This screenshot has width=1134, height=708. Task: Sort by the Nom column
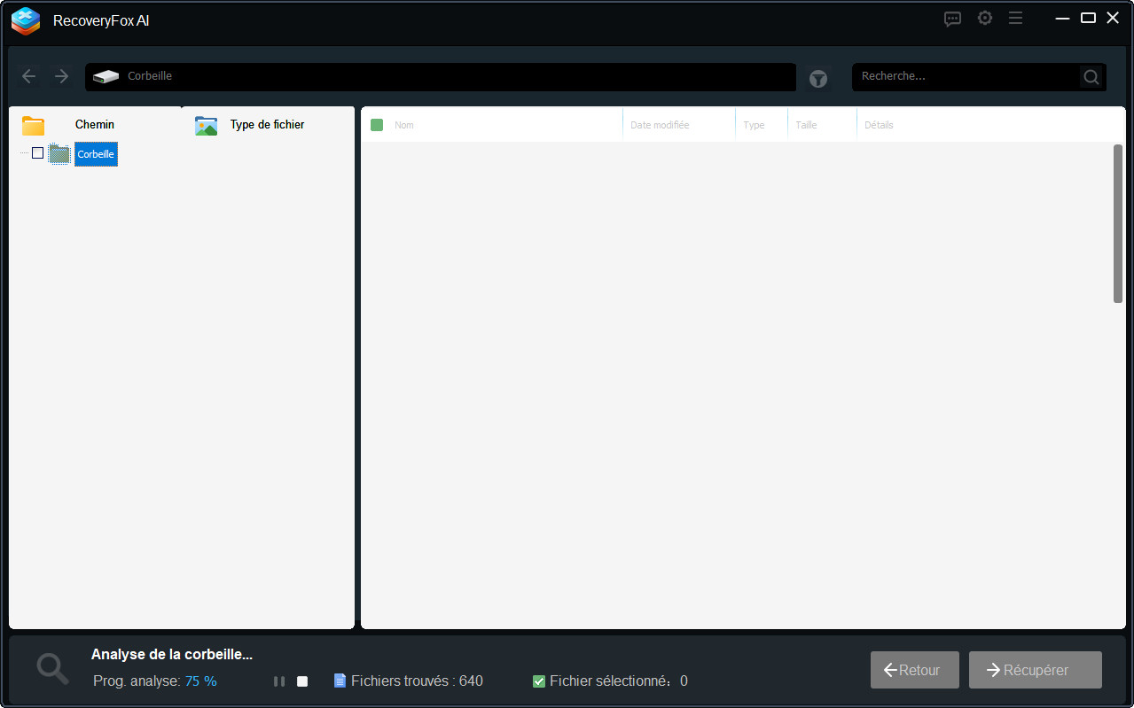tap(404, 125)
